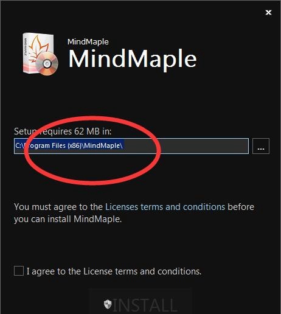Close the MindMaple installer window

point(268,13)
